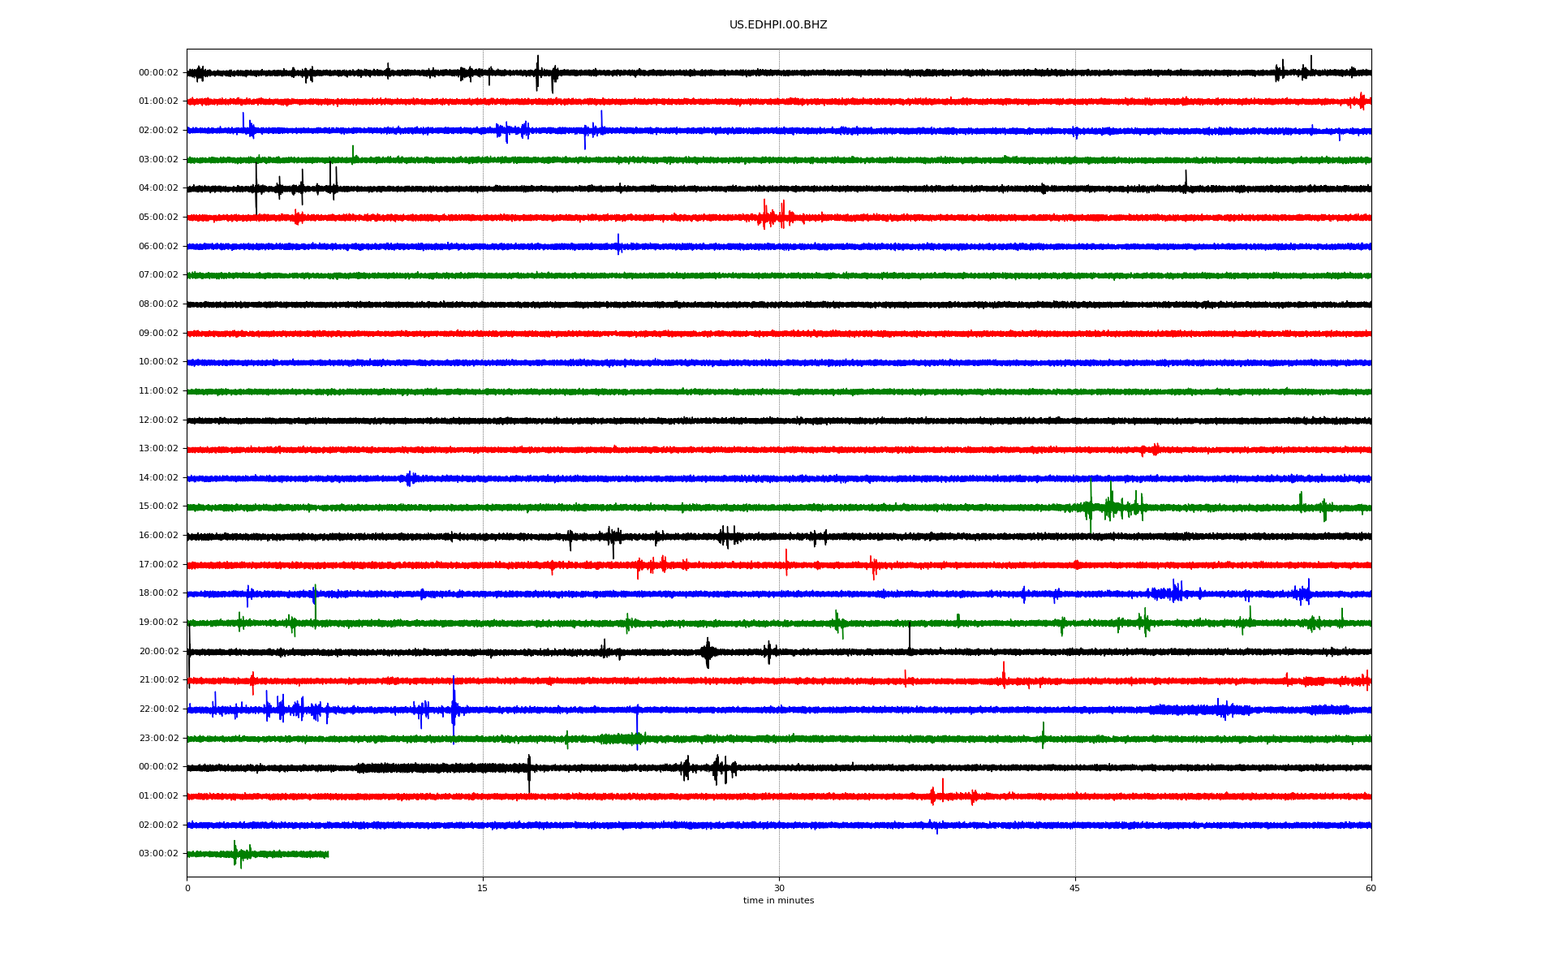Click the 17:00:02 row label
The image size is (1558, 974).
click(158, 565)
